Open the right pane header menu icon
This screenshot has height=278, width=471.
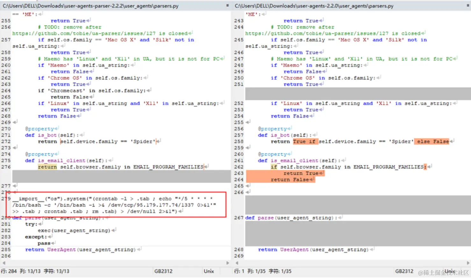pyautogui.click(x=468, y=5)
